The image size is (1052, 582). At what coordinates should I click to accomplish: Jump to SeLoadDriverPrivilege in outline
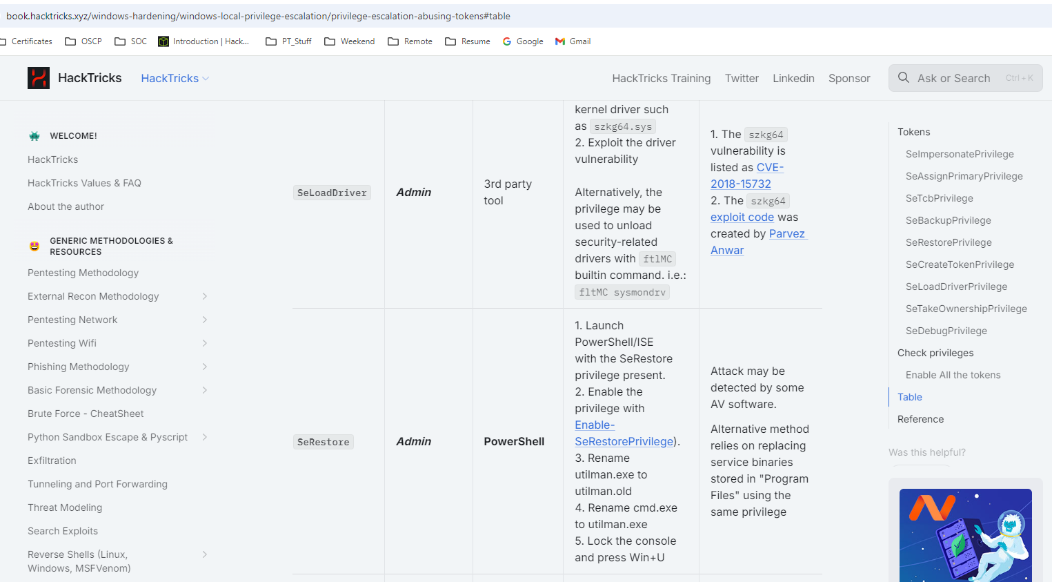pyautogui.click(x=956, y=287)
